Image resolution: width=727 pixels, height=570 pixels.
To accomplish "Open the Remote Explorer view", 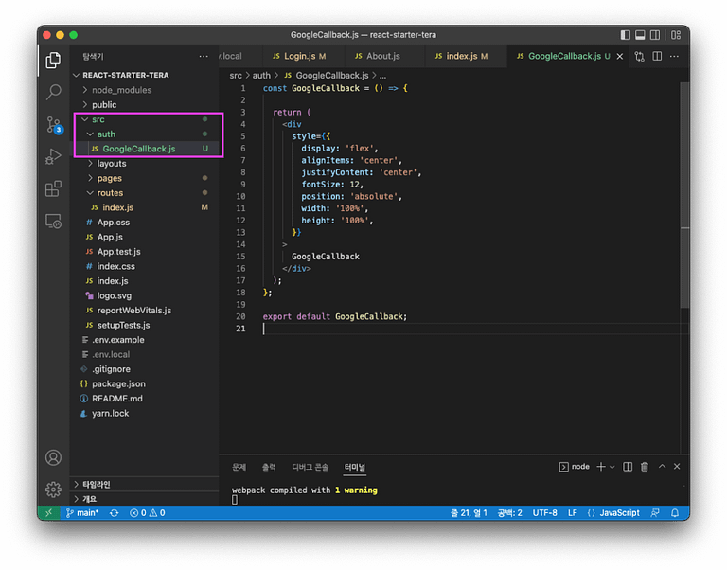I will pyautogui.click(x=54, y=221).
